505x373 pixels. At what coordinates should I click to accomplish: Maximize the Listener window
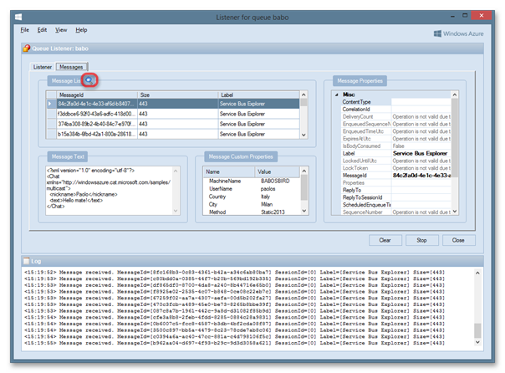pyautogui.click(x=465, y=15)
